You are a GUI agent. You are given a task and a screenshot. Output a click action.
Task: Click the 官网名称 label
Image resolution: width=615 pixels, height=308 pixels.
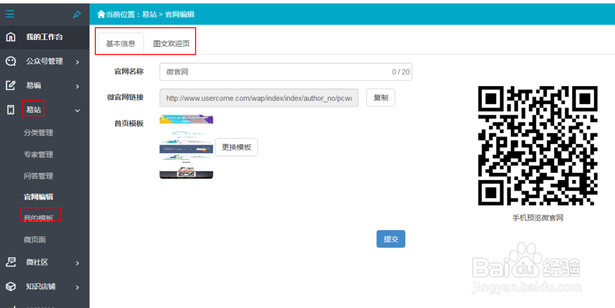[129, 71]
